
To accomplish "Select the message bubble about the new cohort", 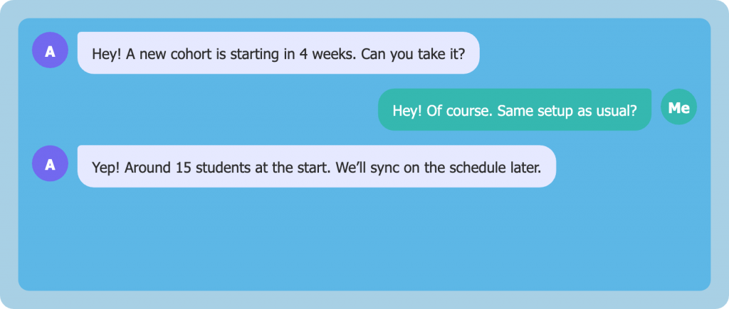I will click(278, 53).
